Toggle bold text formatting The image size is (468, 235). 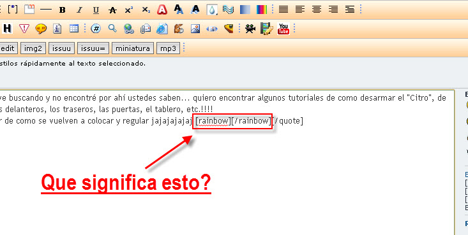pyautogui.click(x=62, y=10)
